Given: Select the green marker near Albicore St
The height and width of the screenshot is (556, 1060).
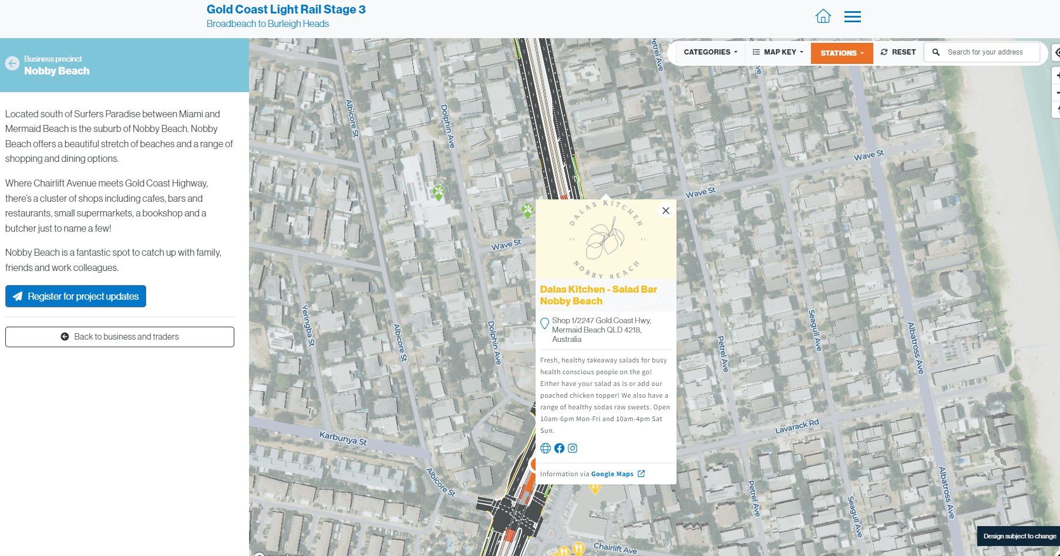Looking at the screenshot, I should click(439, 192).
